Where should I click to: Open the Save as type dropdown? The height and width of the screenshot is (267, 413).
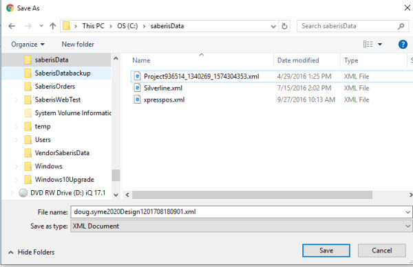pyautogui.click(x=407, y=226)
